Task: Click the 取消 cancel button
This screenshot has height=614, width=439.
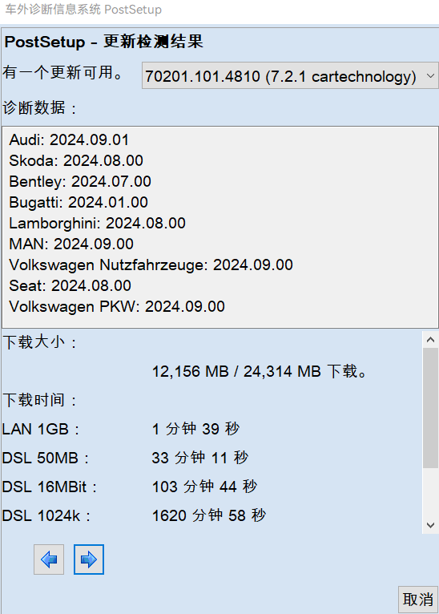Action: 418,600
